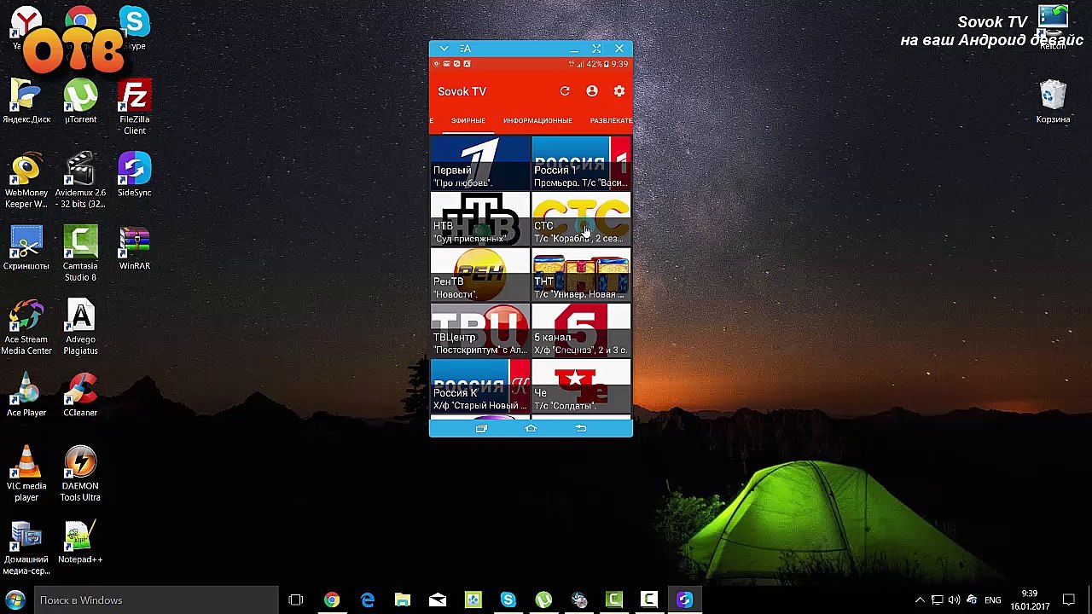Open the ТВЦентр channel tile
The image size is (1092, 614).
[479, 331]
